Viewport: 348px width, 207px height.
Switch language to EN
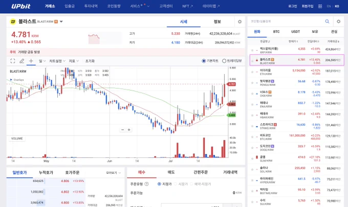coord(329,6)
